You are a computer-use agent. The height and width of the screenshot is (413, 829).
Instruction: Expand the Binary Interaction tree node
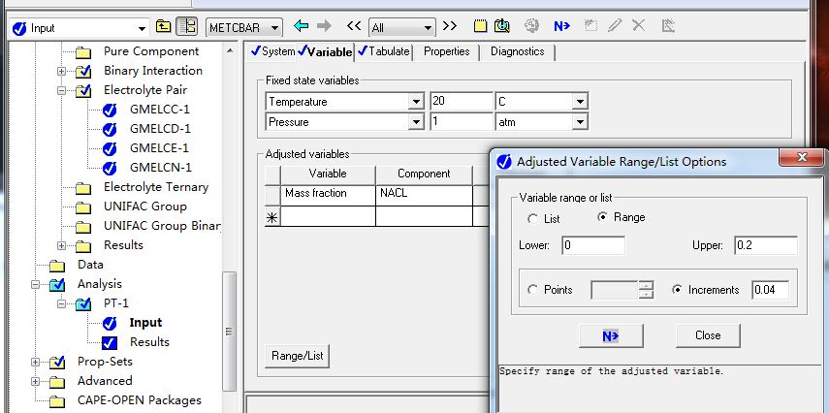point(62,71)
